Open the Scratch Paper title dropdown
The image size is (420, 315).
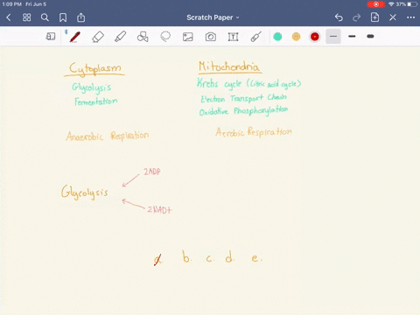click(x=213, y=17)
